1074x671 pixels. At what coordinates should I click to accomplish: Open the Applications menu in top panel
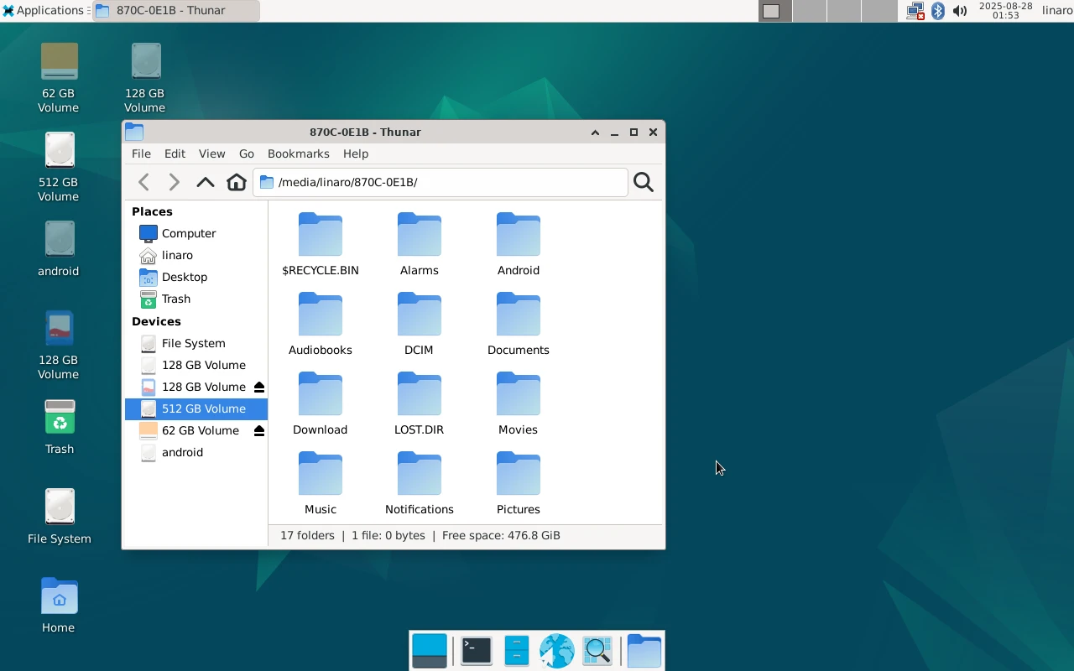click(44, 11)
